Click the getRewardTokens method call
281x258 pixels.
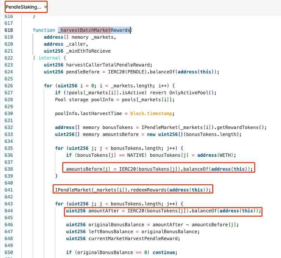[242, 127]
